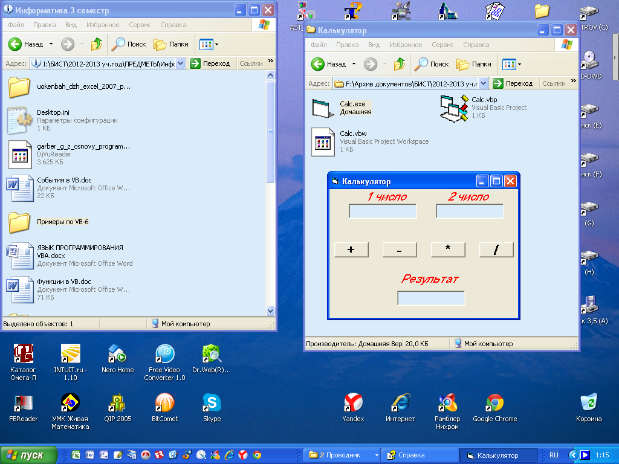Open Правка menu in Калькулятор explorer window
Viewport: 619px width, 464px height.
pos(348,45)
